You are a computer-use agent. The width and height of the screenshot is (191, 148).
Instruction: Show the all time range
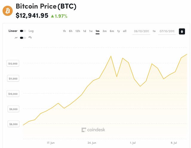pyautogui.click(x=125, y=31)
